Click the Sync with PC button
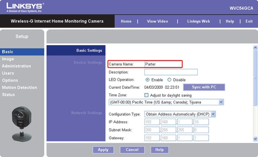The height and width of the screenshot is (157, 258). [x=204, y=87]
